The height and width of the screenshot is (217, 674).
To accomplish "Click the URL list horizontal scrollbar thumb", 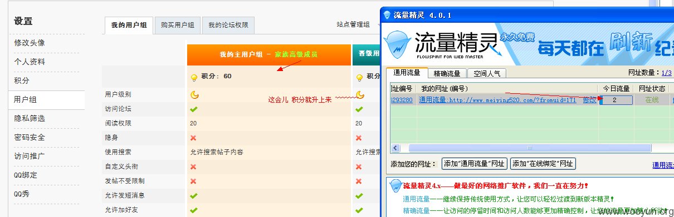I will point(530,148).
